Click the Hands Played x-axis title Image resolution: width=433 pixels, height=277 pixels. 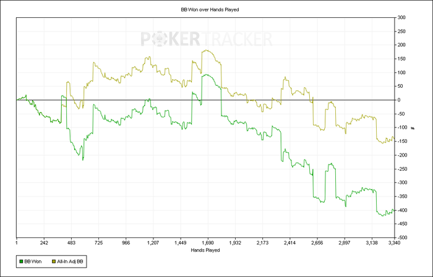(205, 250)
